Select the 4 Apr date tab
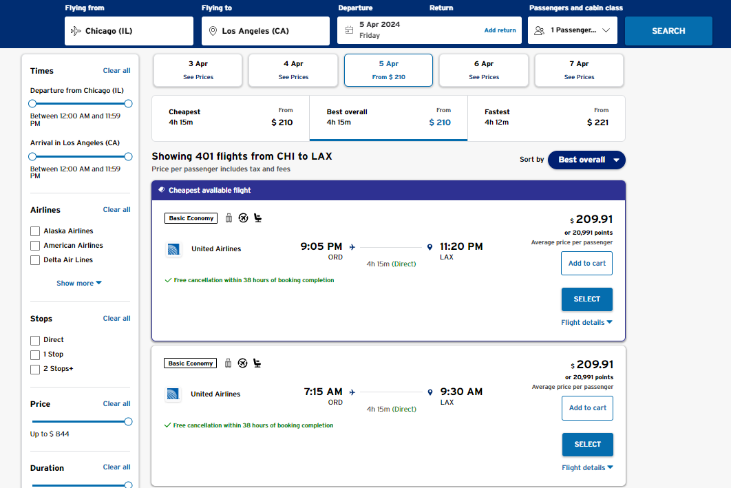 click(x=293, y=70)
